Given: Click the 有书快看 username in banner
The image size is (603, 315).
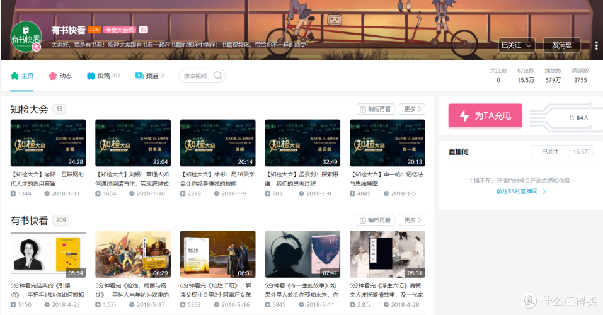Looking at the screenshot, I should (x=69, y=30).
